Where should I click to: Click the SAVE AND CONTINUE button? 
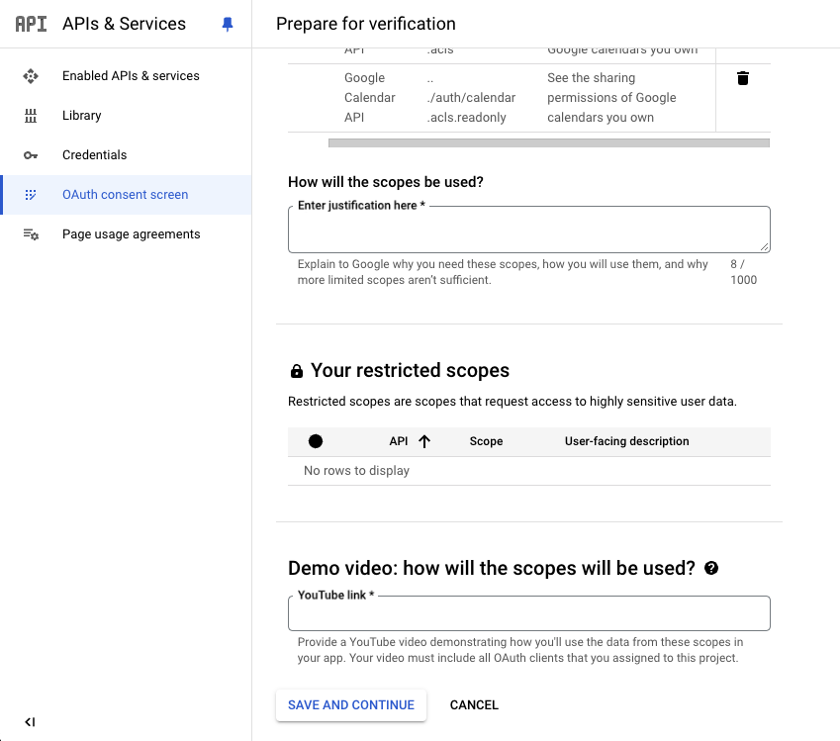coord(351,705)
